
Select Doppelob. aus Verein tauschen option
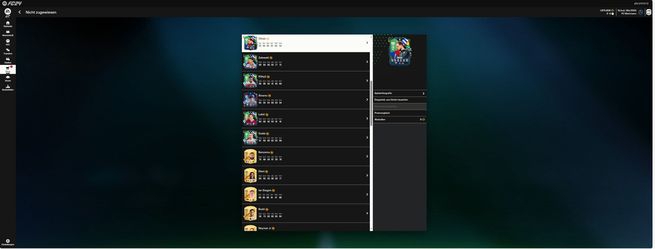[400, 100]
